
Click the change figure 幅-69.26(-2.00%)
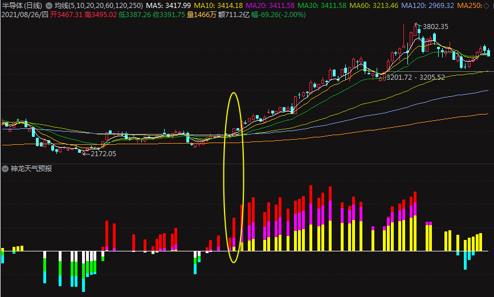tap(279, 15)
